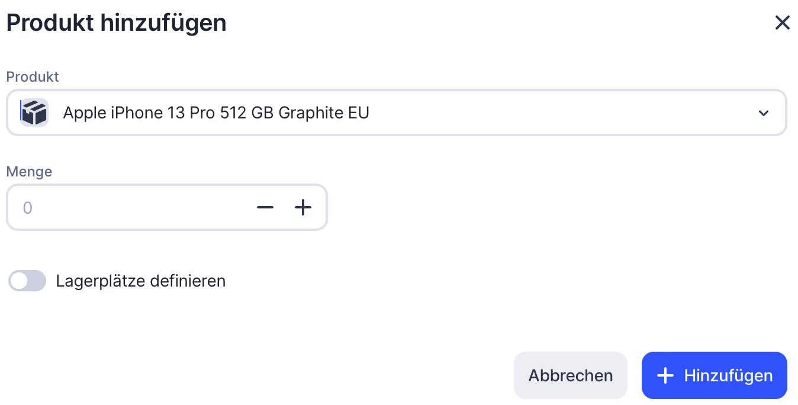Click the knob of the storage locations toggle
This screenshot has width=798, height=405.
point(20,281)
